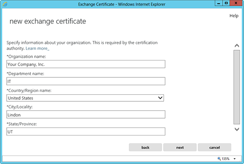Click the scroll up arrow
Image resolution: width=244 pixels, height=164 pixels.
(x=237, y=45)
